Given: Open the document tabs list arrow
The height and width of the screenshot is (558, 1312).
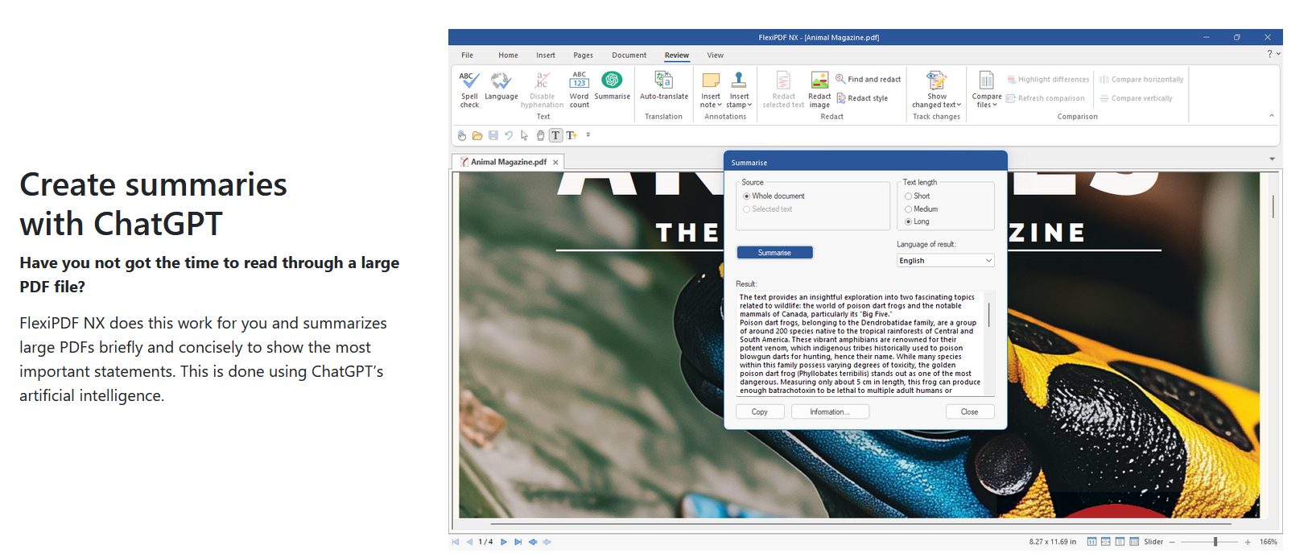Looking at the screenshot, I should tap(1273, 159).
